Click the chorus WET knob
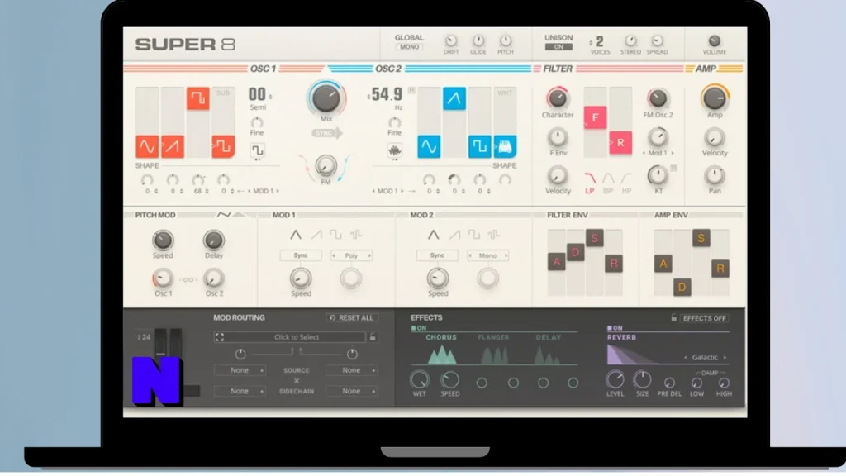 tap(419, 380)
